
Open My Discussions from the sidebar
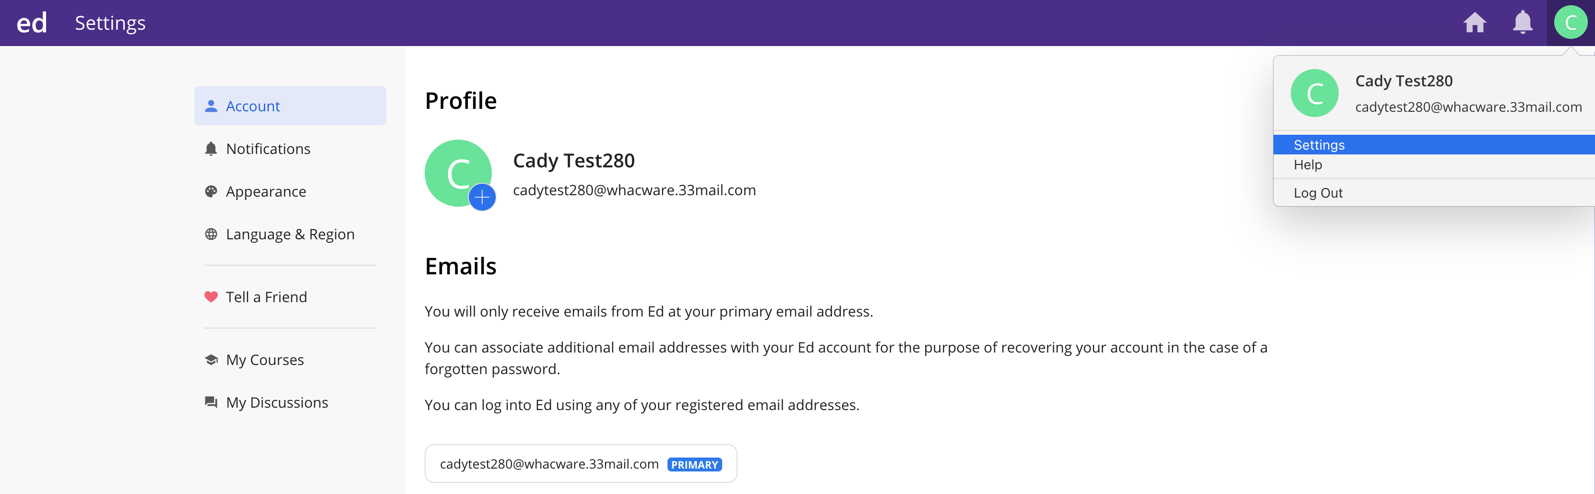[277, 402]
